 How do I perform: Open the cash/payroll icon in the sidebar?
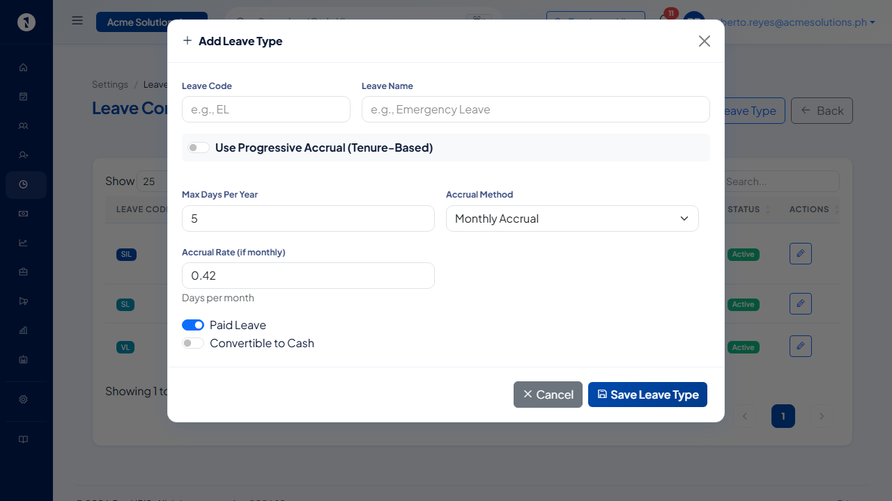[23, 214]
